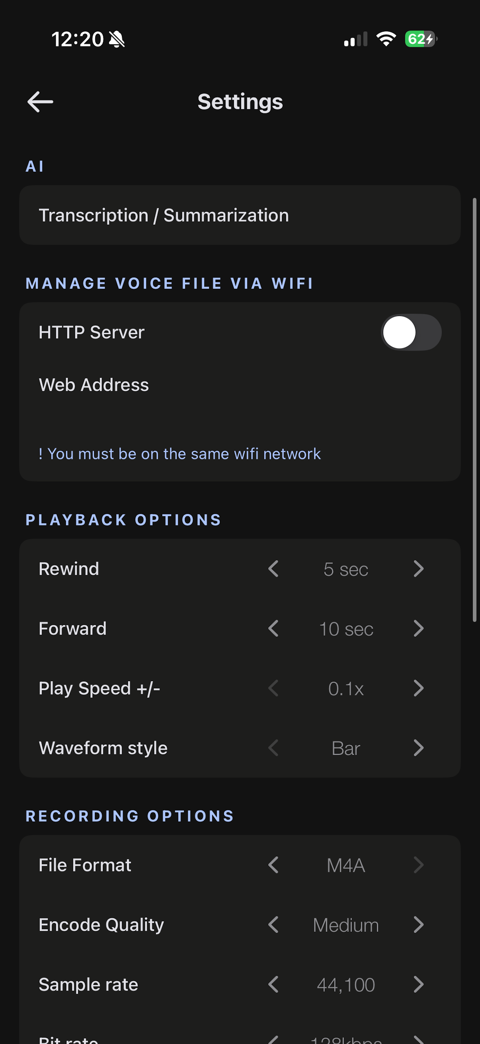This screenshot has height=1044, width=480.
Task: Lower the Encode Quality setting
Action: tap(274, 925)
